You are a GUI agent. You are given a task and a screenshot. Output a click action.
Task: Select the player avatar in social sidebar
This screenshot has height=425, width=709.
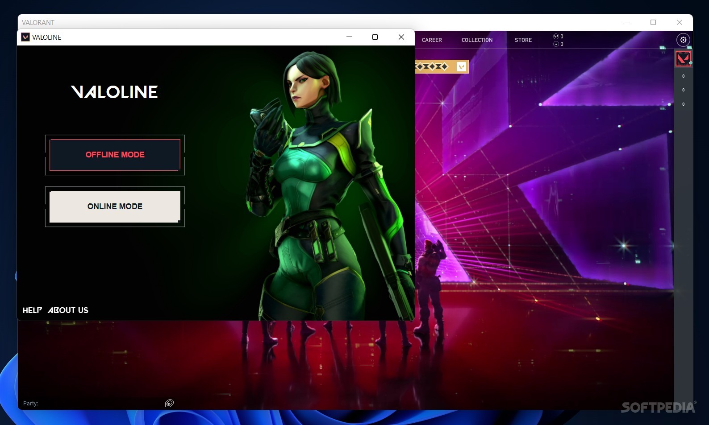click(683, 59)
